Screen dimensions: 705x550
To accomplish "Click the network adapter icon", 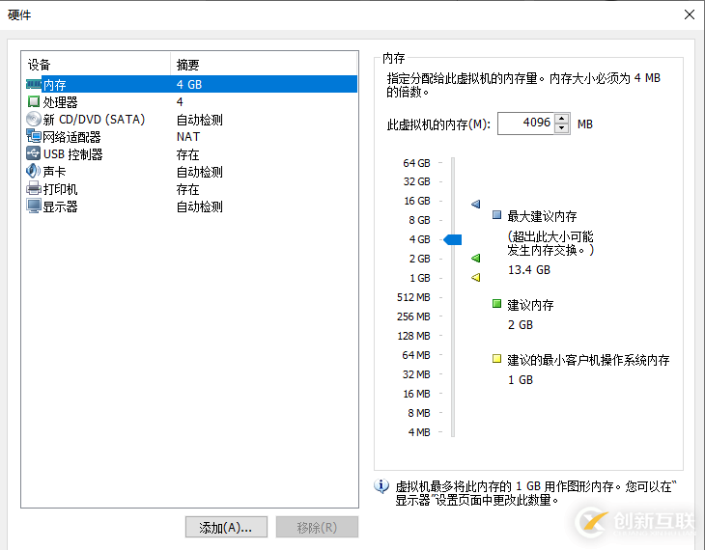I will (x=34, y=136).
